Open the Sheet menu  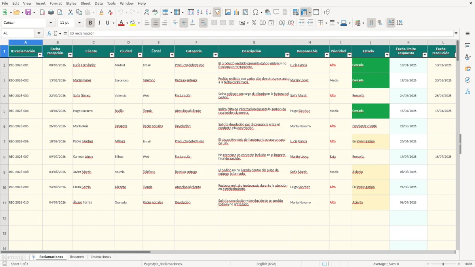click(x=85, y=3)
